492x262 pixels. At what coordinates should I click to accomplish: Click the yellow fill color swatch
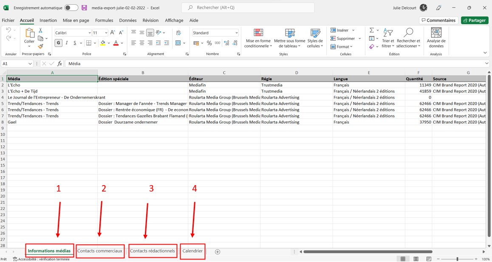[x=103, y=43]
